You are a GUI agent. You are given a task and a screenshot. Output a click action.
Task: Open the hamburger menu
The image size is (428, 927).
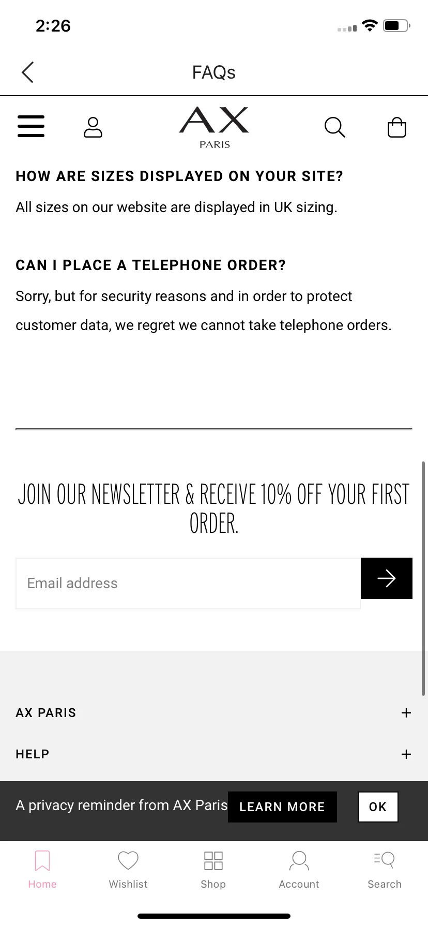31,126
